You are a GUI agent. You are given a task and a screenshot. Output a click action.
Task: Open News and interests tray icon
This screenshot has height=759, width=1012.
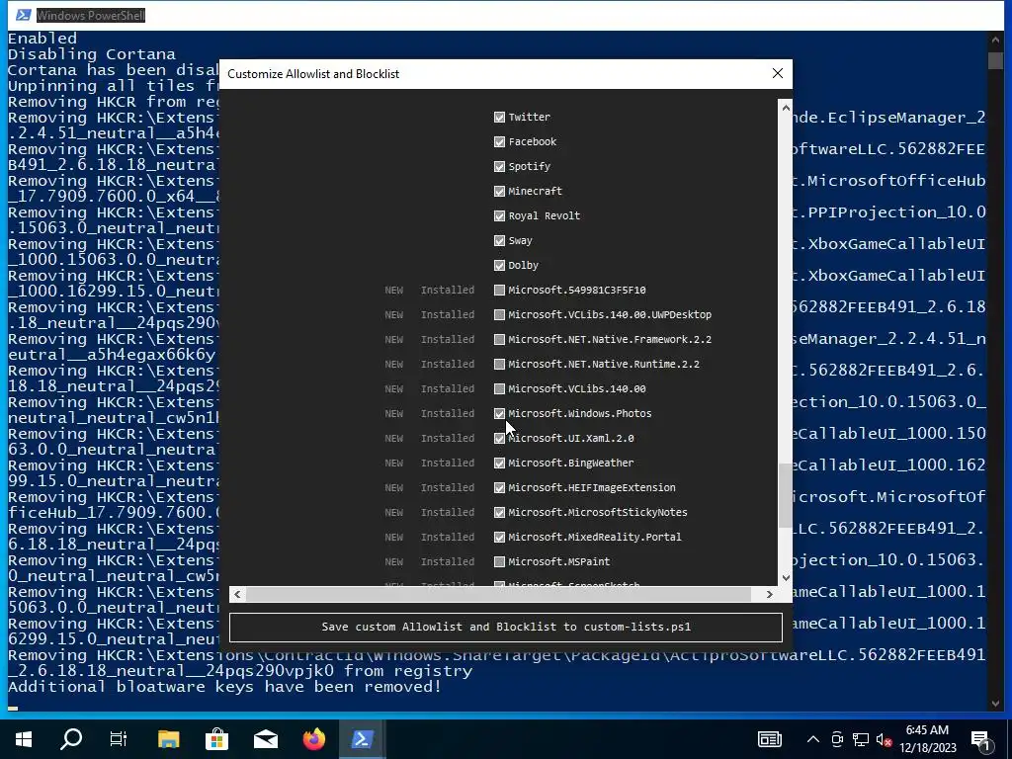(x=769, y=739)
